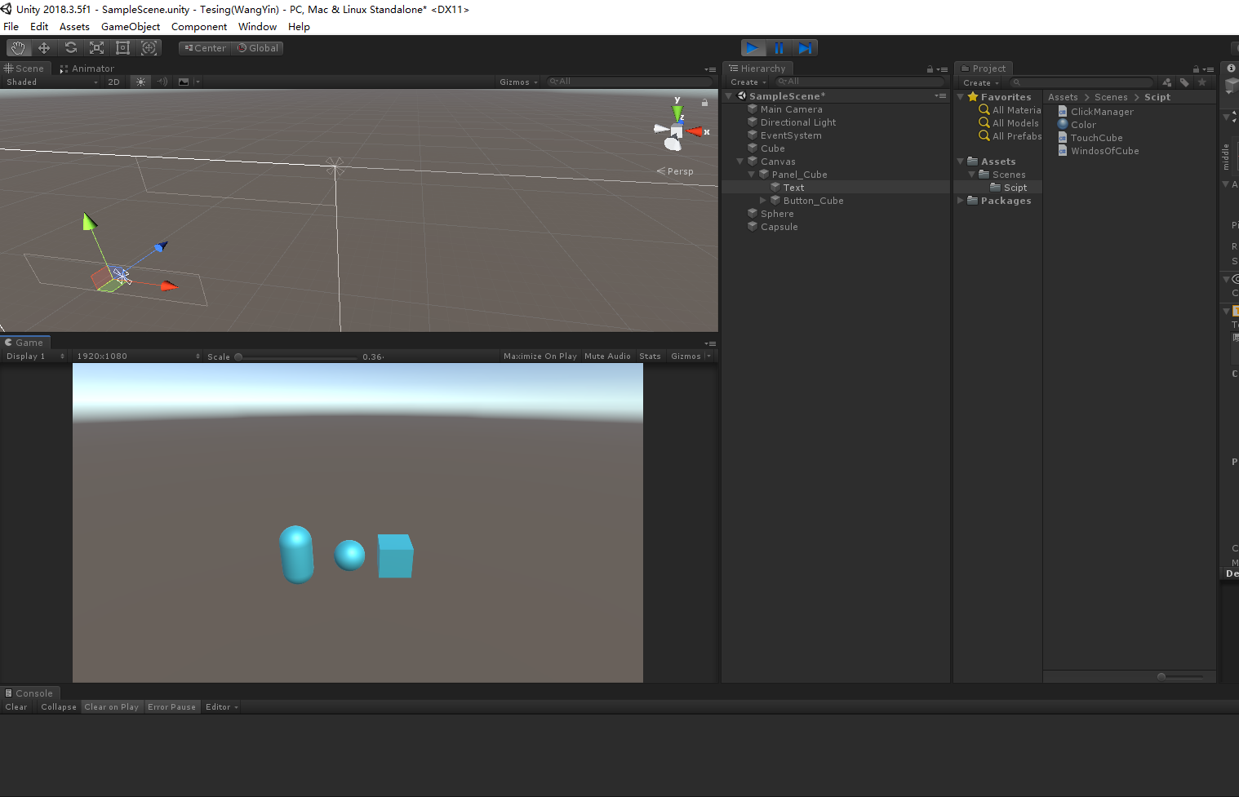Click Search by Label tag icon
The height and width of the screenshot is (797, 1239).
coord(1184,82)
